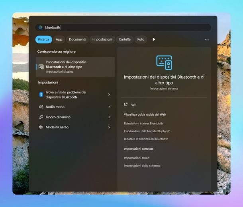The width and height of the screenshot is (243, 207).
Task: Open Riparare le connessioni Bluetooth link
Action: 146,139
